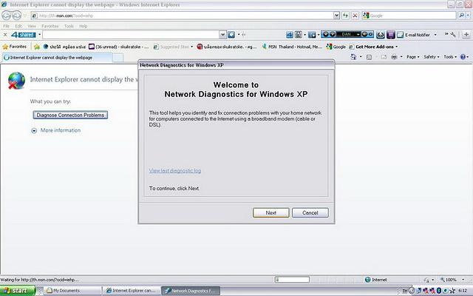Click the plus icon in the 4shared toolbar
This screenshot has height=296, width=473.
[x=466, y=35]
